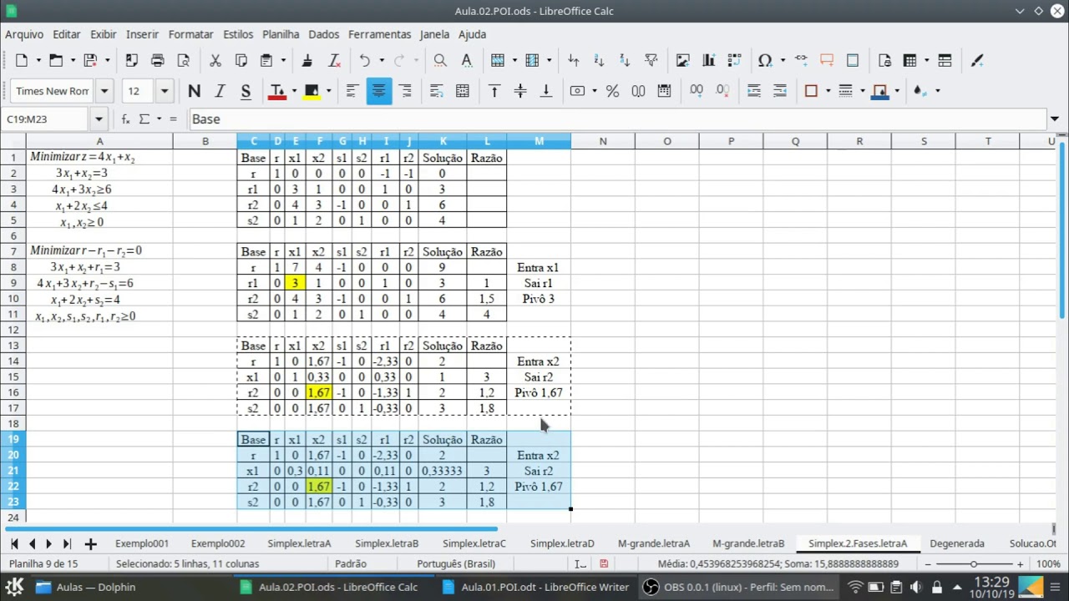
Task: Click the Sum sigma button
Action: (144, 119)
